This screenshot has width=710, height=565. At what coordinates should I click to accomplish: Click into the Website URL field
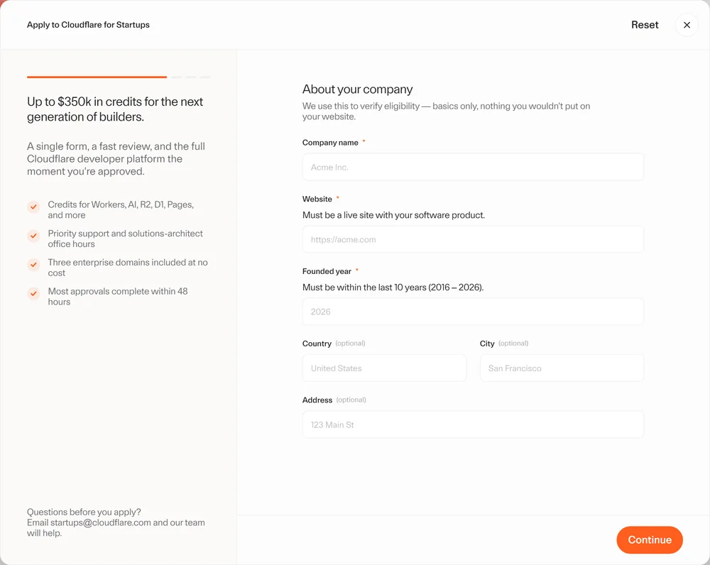(x=473, y=239)
